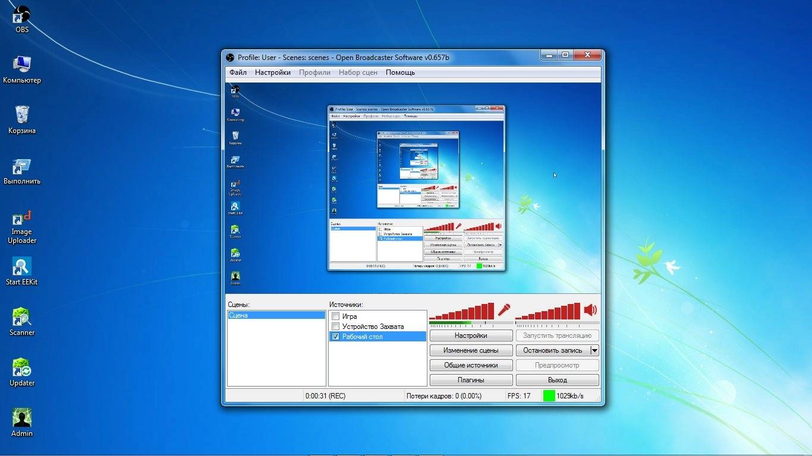Click the FPS: 17 status entry
Screen dimensions: 812x456
click(x=518, y=396)
